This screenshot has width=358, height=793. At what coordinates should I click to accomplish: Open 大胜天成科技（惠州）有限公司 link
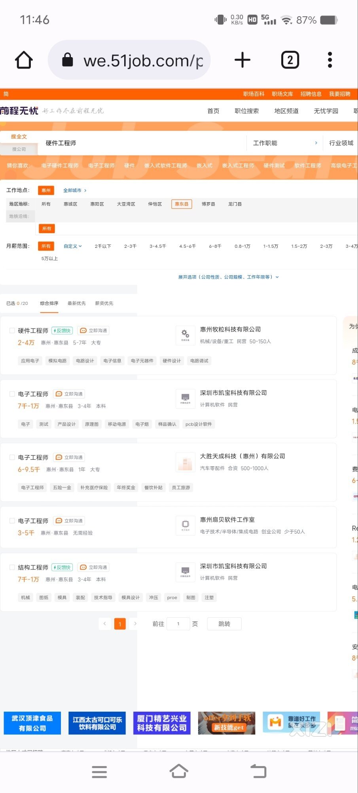click(x=242, y=456)
